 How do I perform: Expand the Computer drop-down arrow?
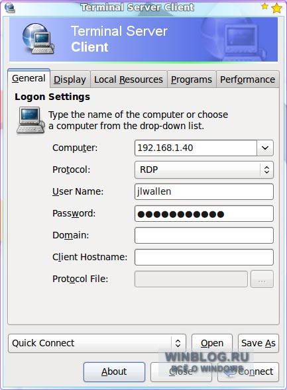pyautogui.click(x=265, y=148)
